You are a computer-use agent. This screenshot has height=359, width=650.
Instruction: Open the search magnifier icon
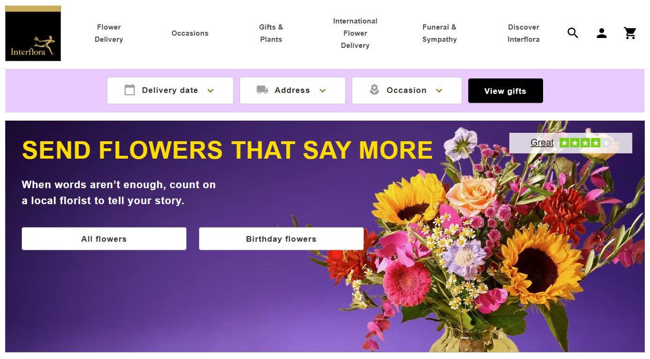point(573,33)
